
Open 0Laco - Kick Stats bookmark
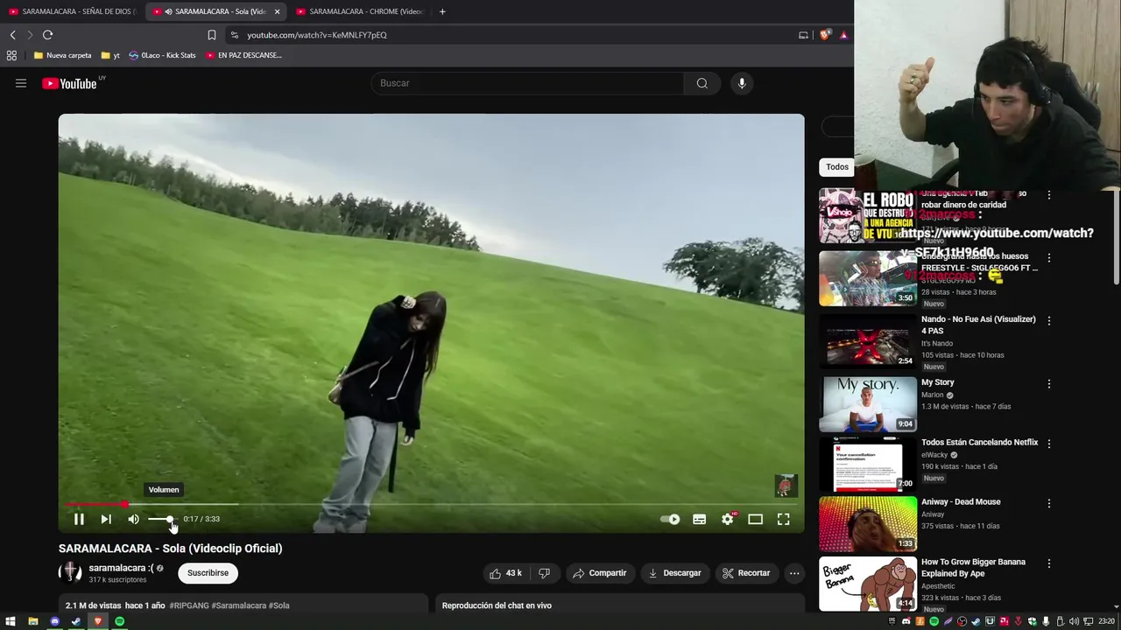(x=162, y=55)
